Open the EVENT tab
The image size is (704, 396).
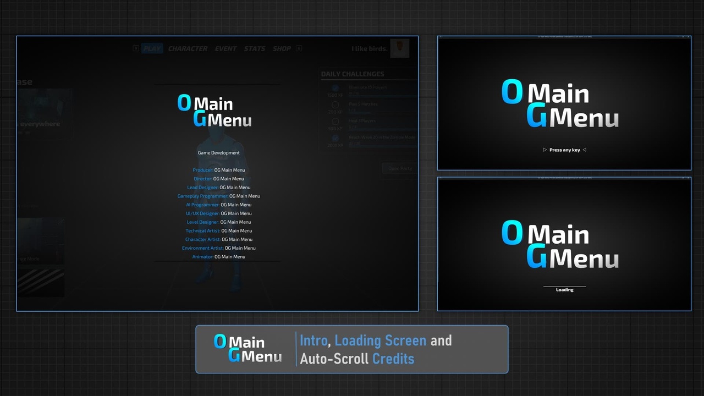[226, 48]
